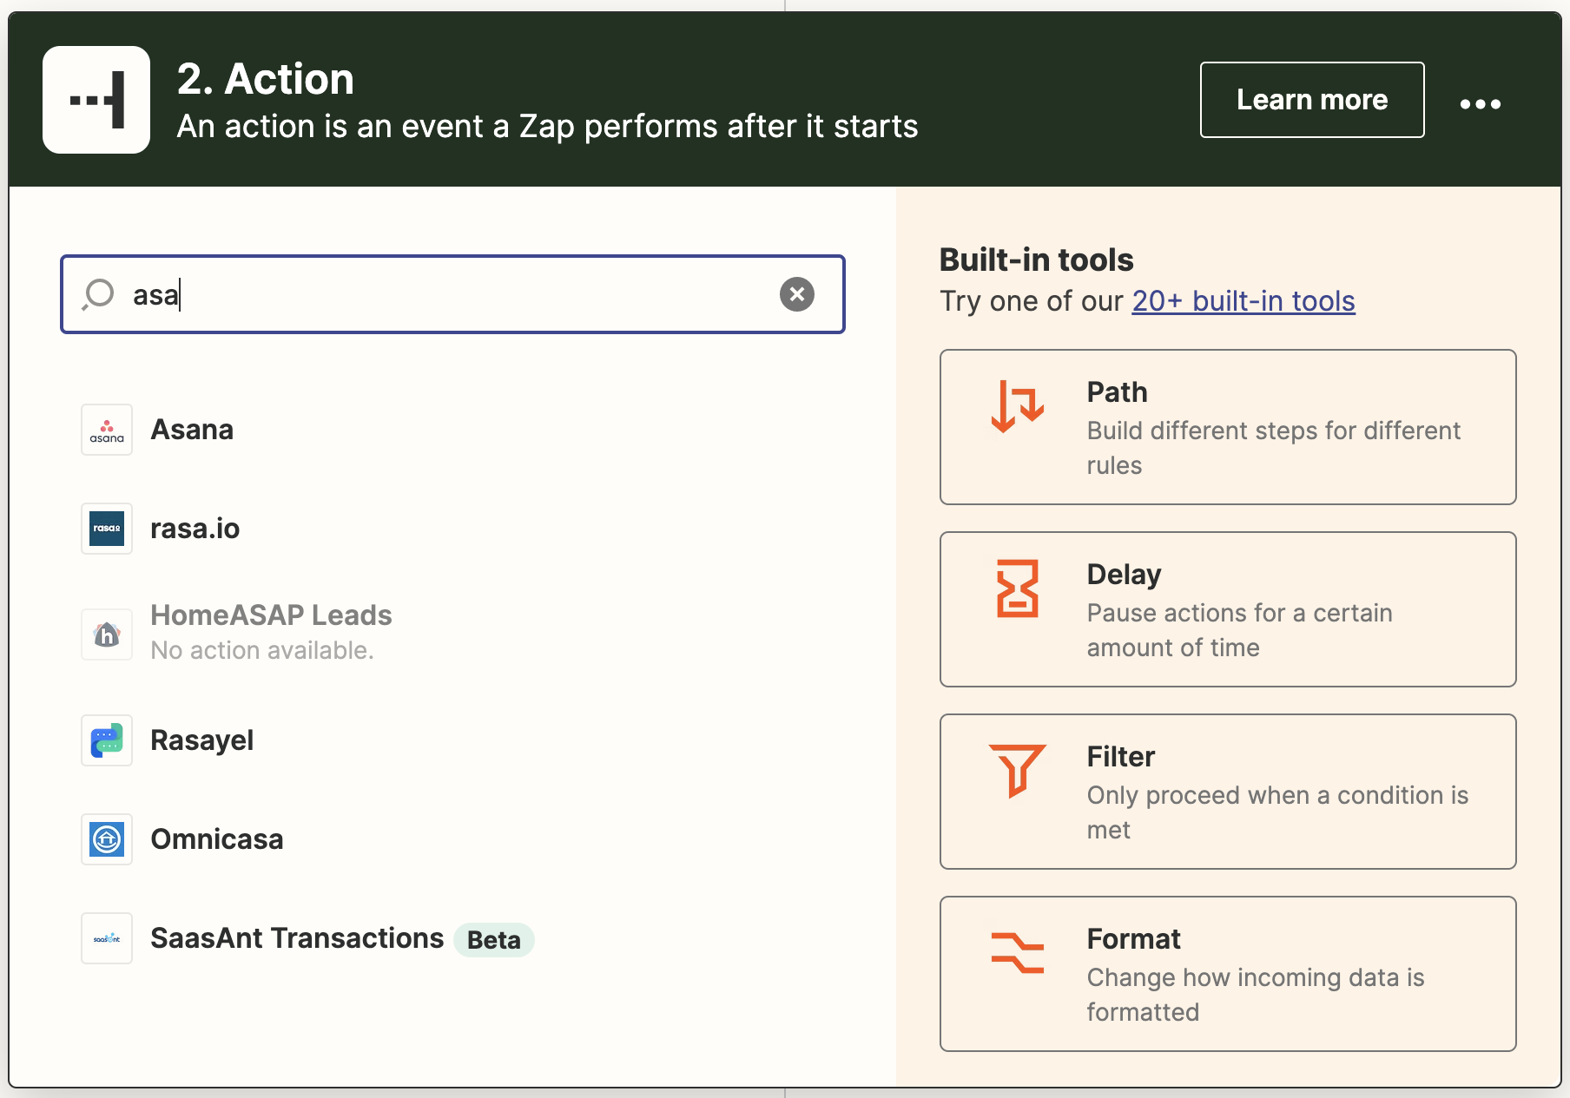Clear the search field with the X button
The image size is (1570, 1098).
(797, 294)
